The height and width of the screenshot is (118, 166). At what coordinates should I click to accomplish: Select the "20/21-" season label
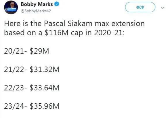[16, 51]
